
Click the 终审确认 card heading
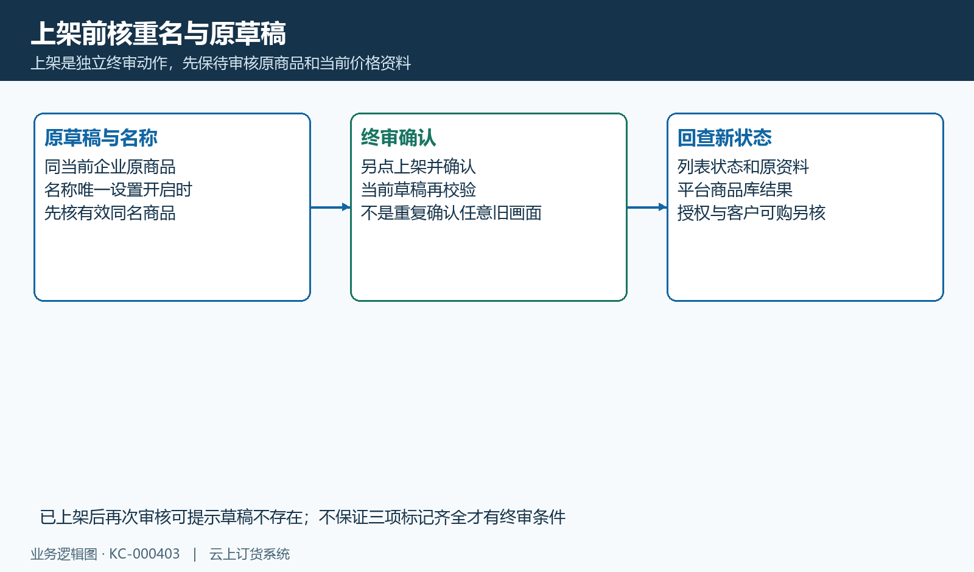pyautogui.click(x=399, y=138)
